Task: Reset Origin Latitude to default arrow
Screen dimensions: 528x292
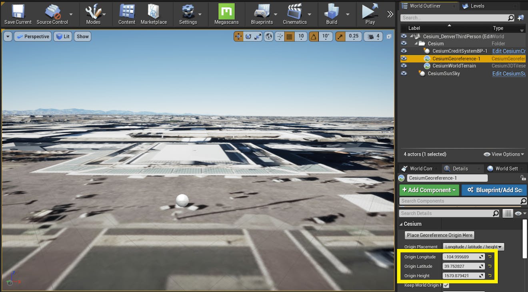Action: click(x=490, y=266)
